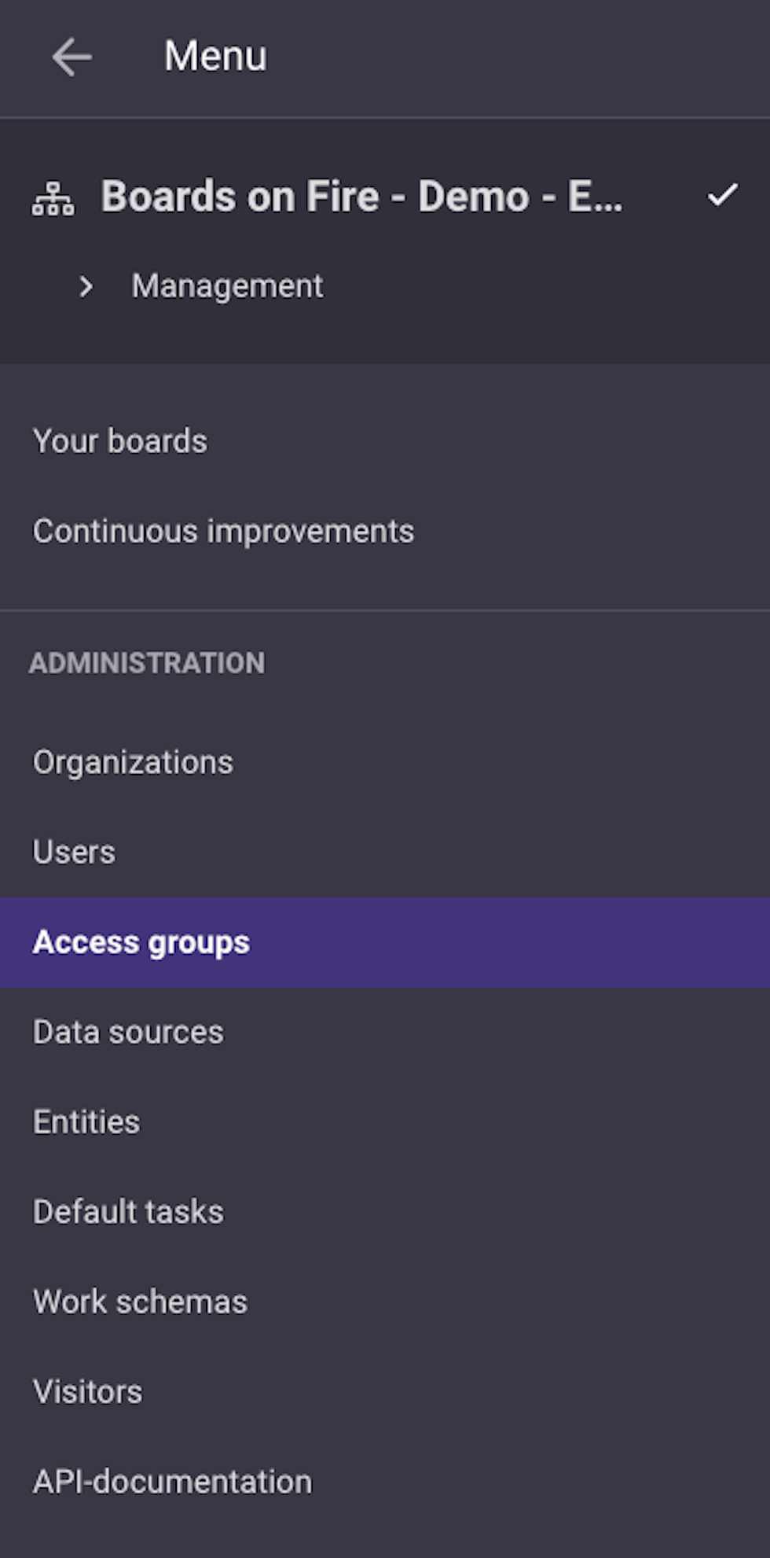
Task: Expand the Management chevron
Action: (86, 286)
